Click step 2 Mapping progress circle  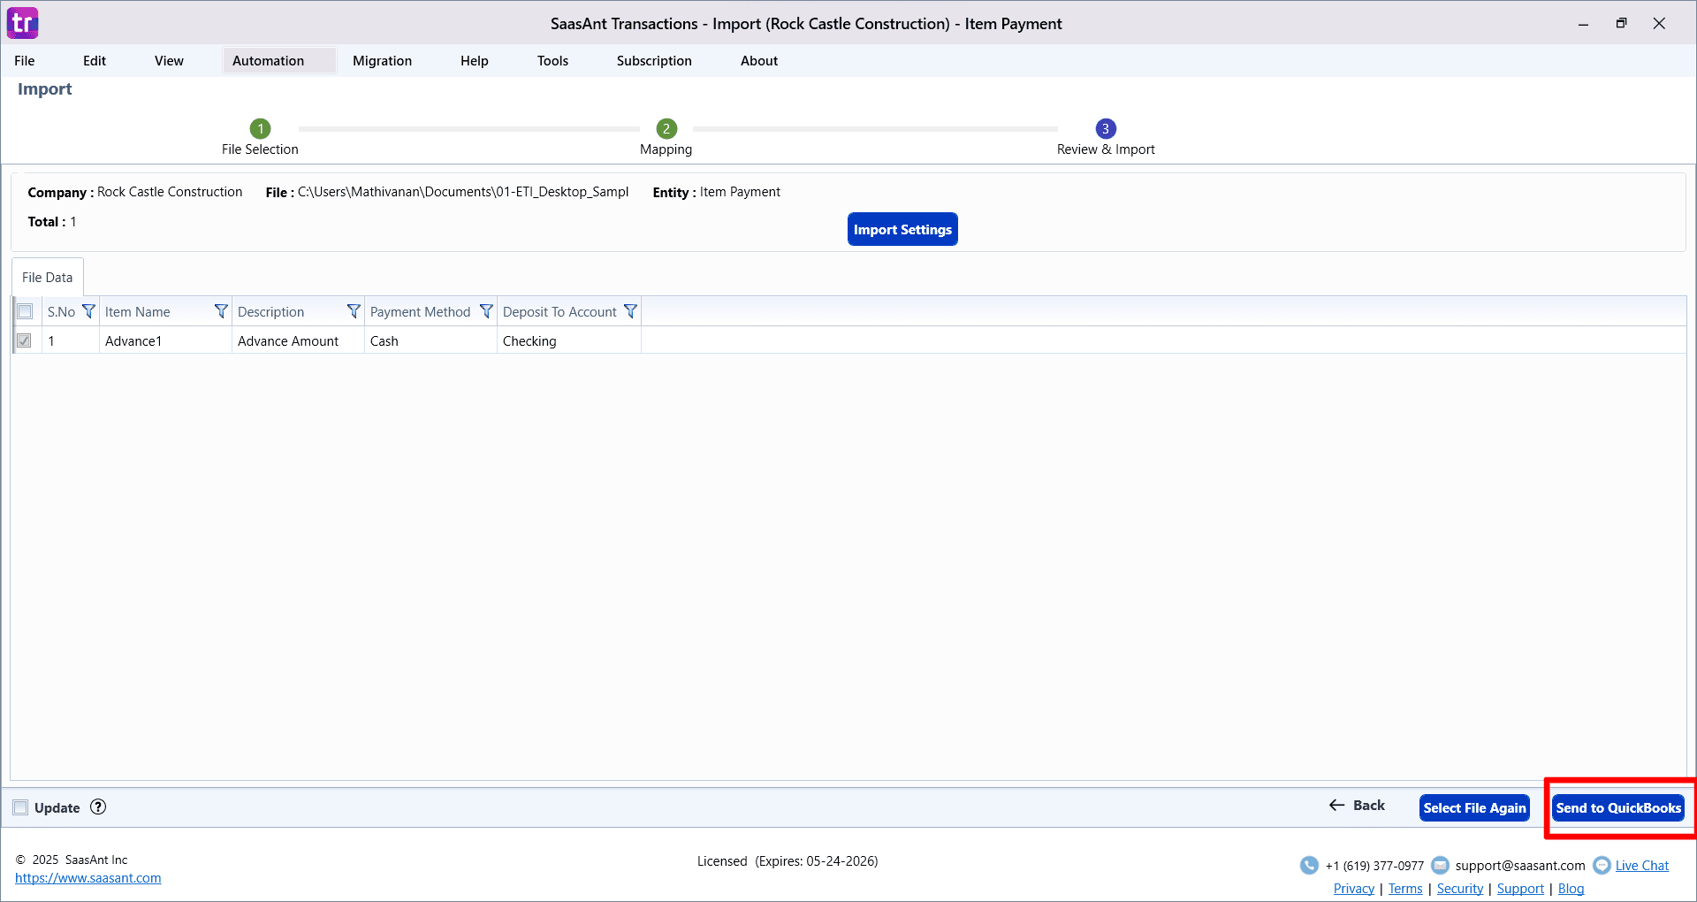tap(666, 128)
